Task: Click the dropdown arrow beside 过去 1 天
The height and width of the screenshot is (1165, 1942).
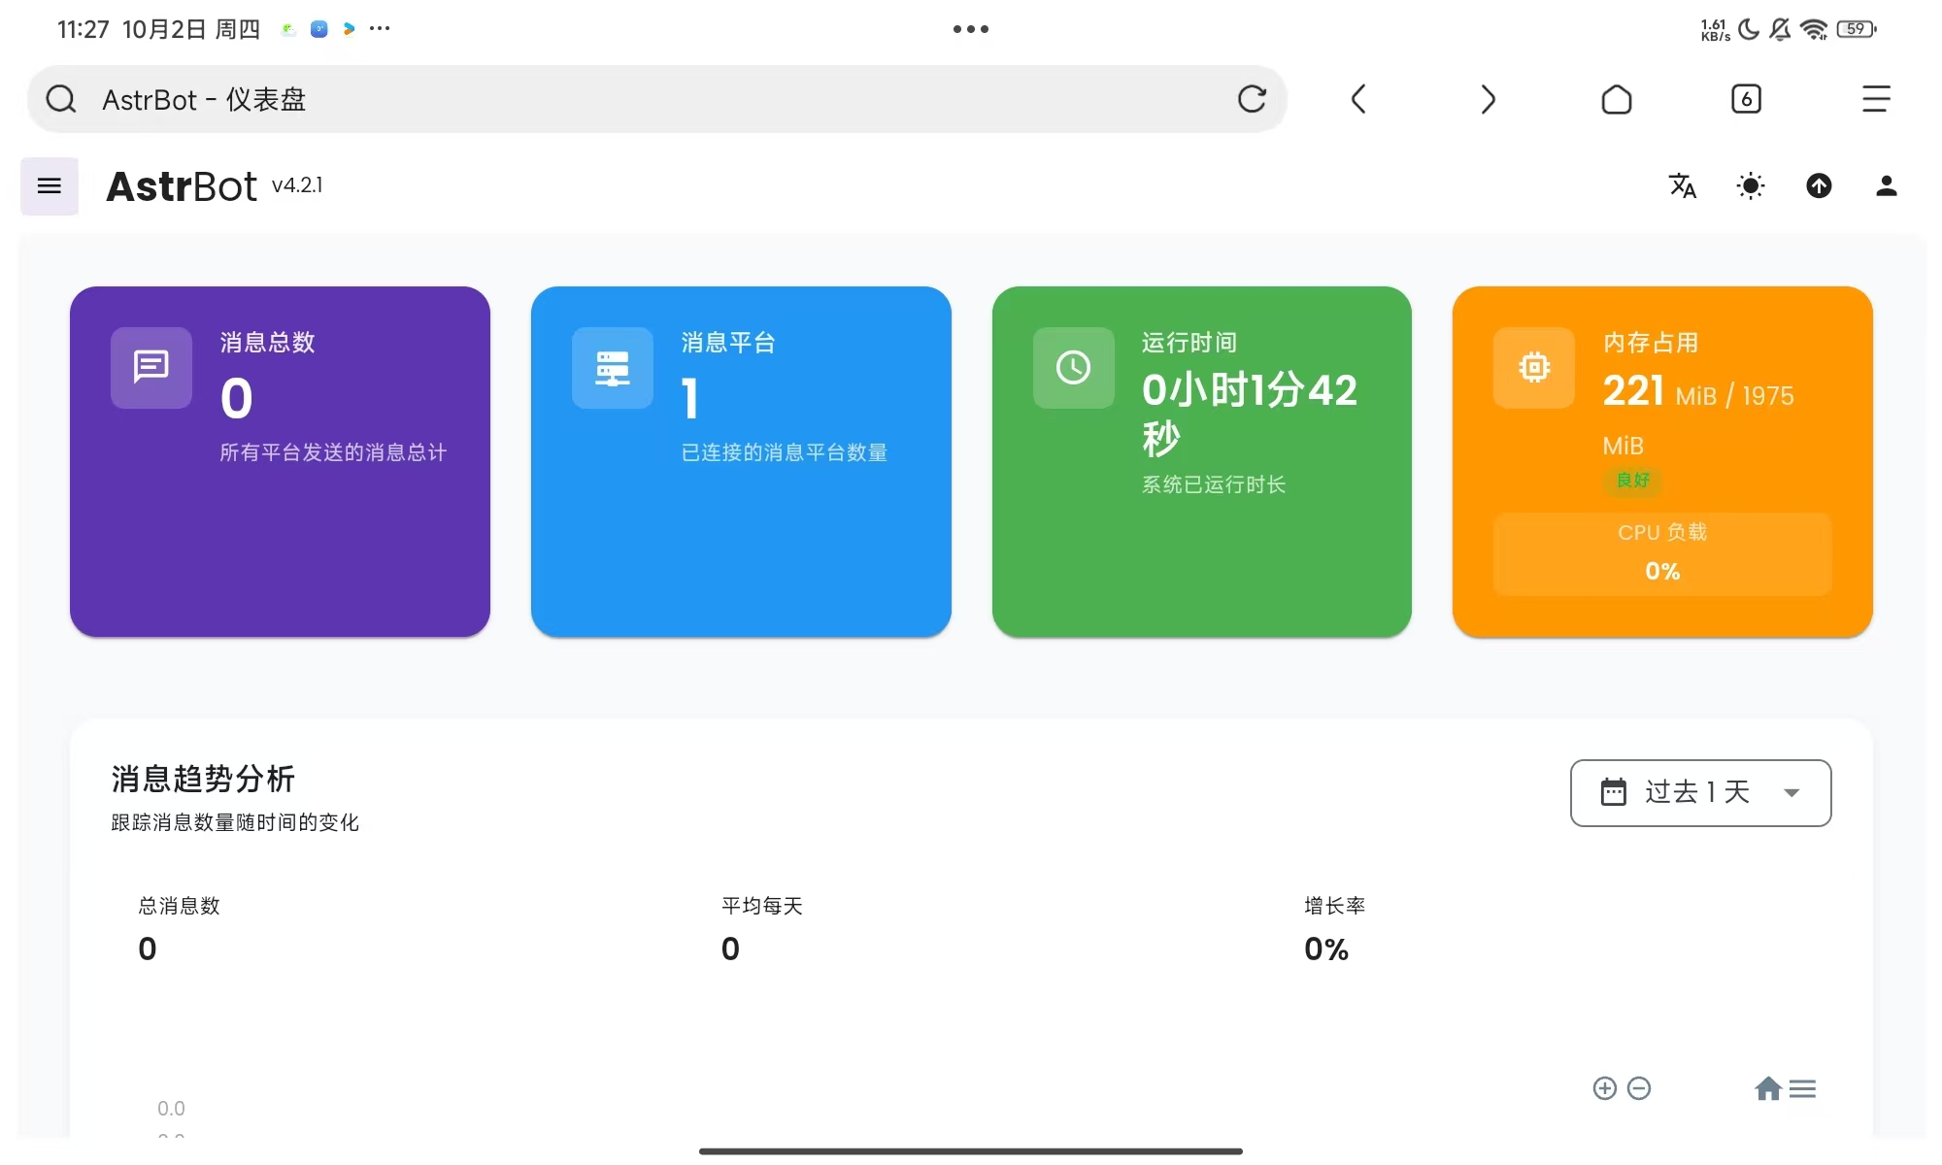Action: coord(1791,793)
